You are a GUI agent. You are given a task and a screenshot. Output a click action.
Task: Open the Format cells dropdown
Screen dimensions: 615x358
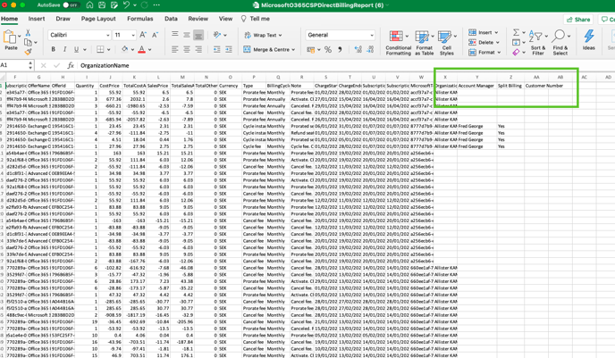point(484,52)
